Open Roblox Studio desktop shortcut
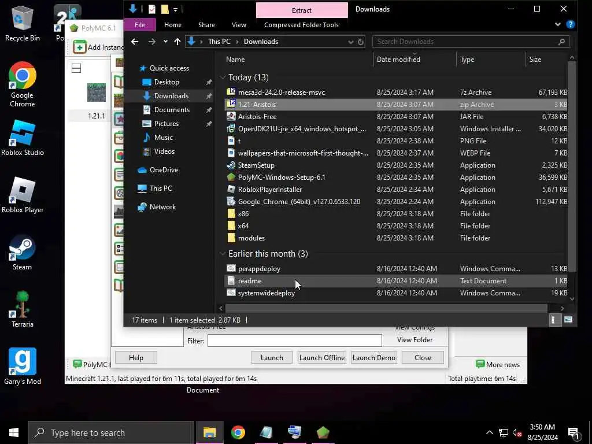The image size is (592, 444). pyautogui.click(x=23, y=138)
